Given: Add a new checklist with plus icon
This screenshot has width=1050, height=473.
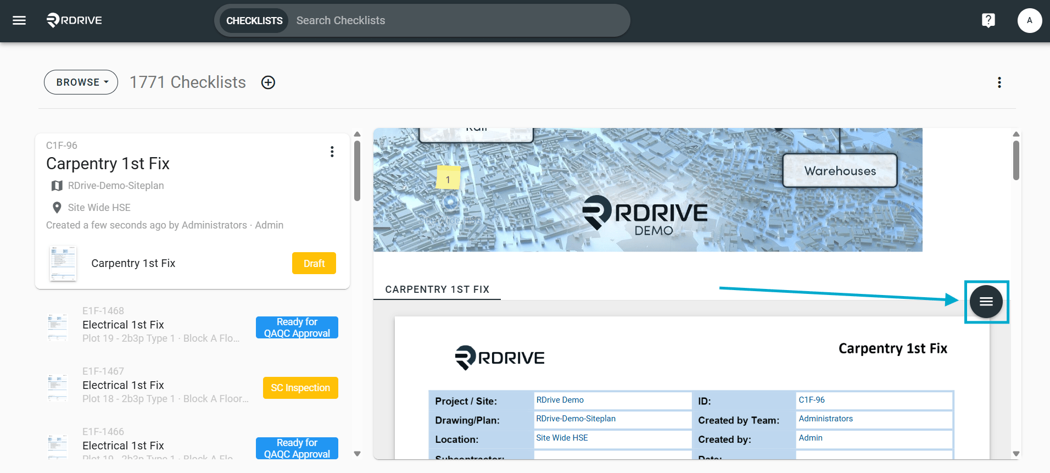Looking at the screenshot, I should 268,82.
